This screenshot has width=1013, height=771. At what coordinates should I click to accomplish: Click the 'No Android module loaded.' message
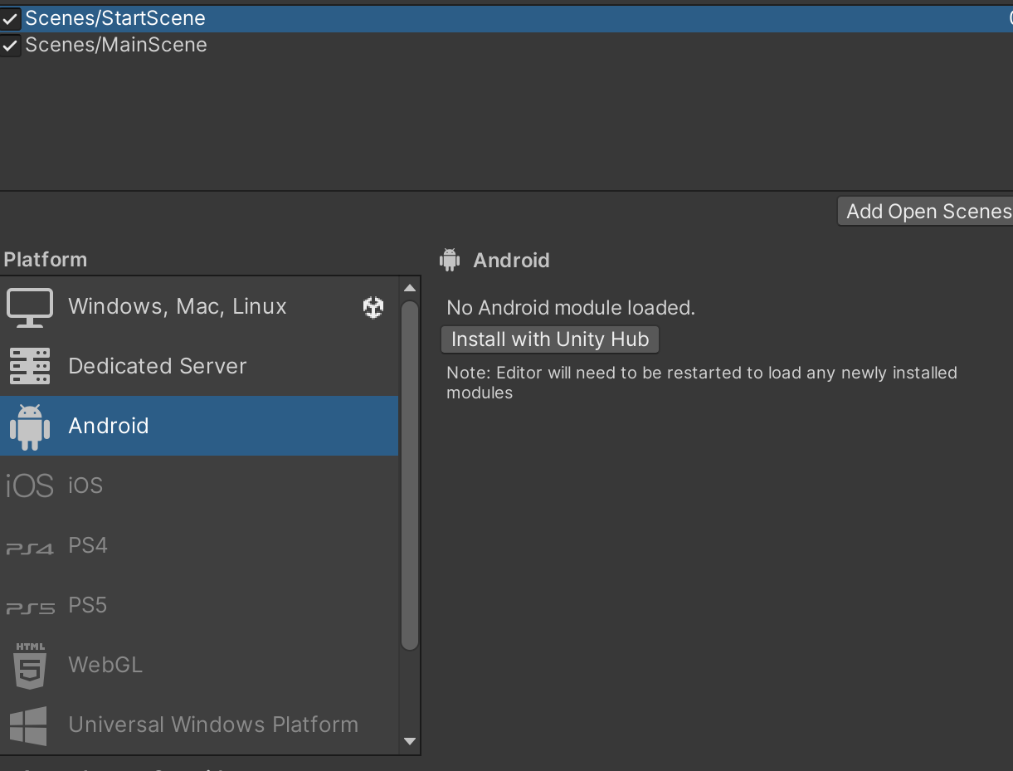(571, 308)
